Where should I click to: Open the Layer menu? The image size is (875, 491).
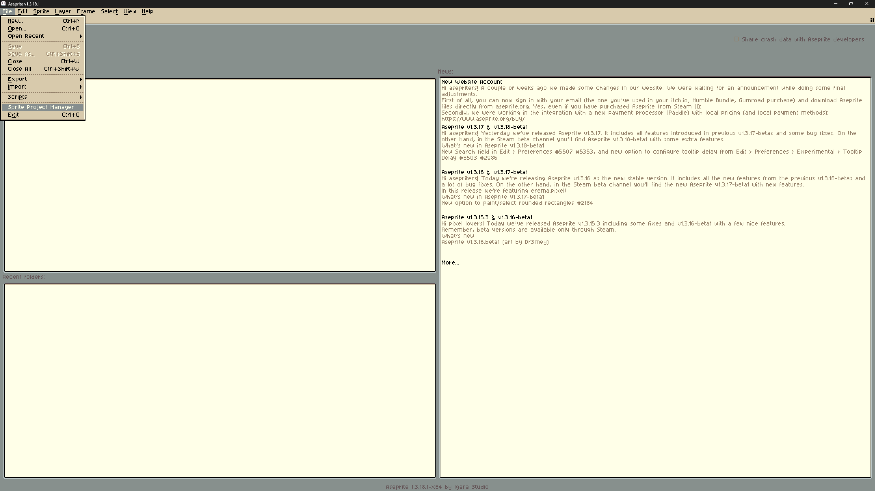point(63,11)
